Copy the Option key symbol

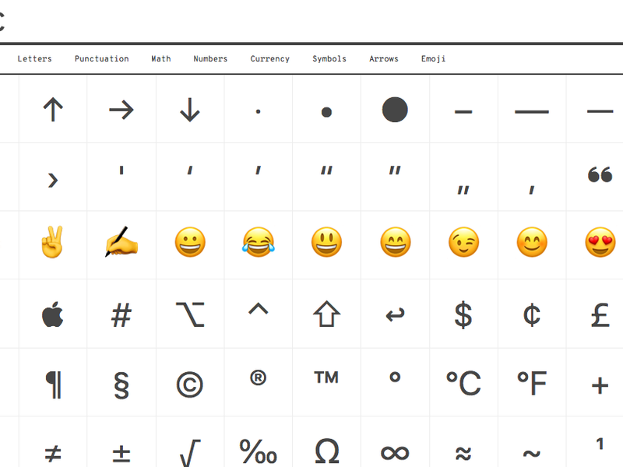(189, 315)
